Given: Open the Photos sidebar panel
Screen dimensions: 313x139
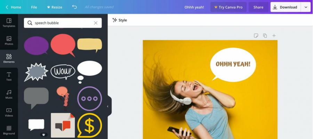Looking at the screenshot, I should pyautogui.click(x=9, y=41).
